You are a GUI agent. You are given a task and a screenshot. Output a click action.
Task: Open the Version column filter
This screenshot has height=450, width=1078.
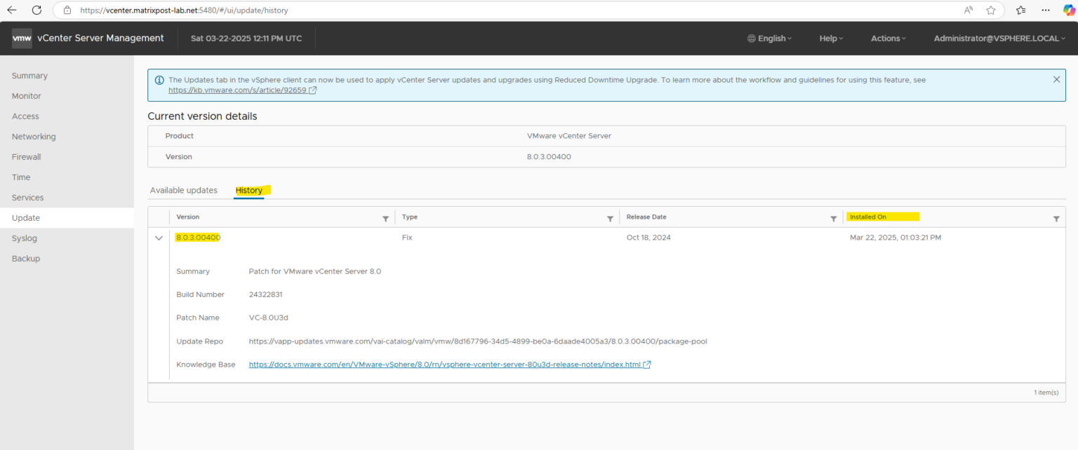click(x=386, y=218)
